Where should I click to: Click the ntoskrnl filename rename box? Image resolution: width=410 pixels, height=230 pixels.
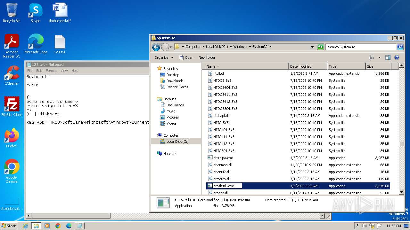(227, 186)
